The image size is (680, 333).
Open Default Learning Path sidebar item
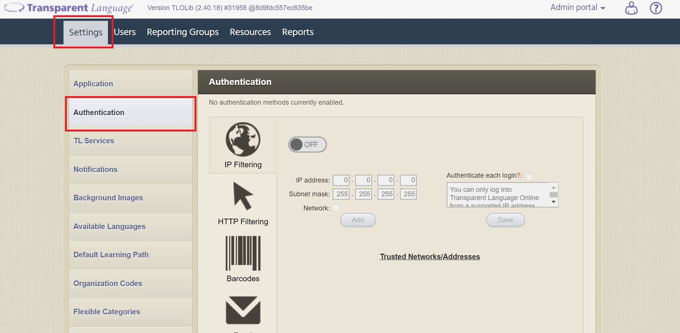[131, 255]
